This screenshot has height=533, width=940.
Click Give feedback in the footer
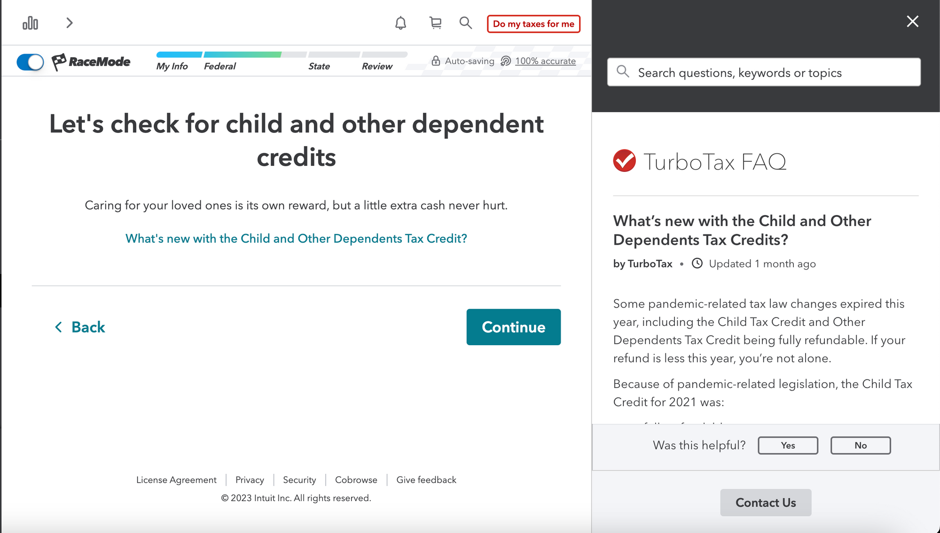click(x=426, y=480)
